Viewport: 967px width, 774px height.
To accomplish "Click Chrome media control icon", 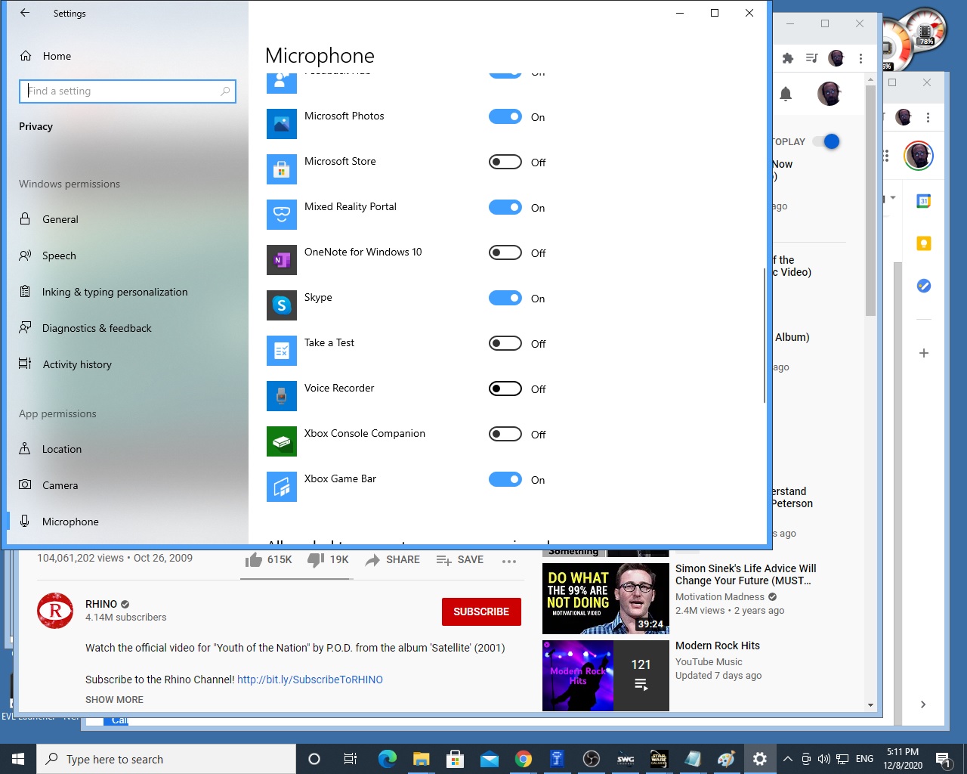I will (811, 58).
